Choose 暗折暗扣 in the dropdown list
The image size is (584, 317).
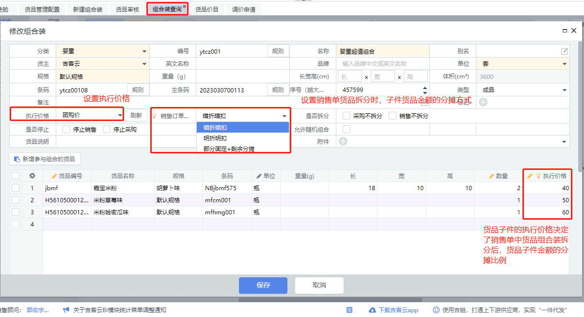[243, 127]
